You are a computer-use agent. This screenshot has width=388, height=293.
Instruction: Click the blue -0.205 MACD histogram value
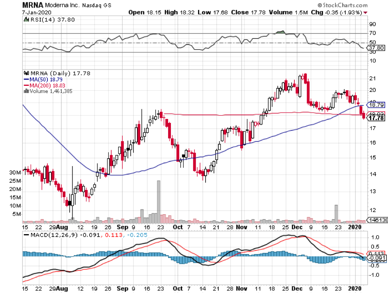(138, 235)
